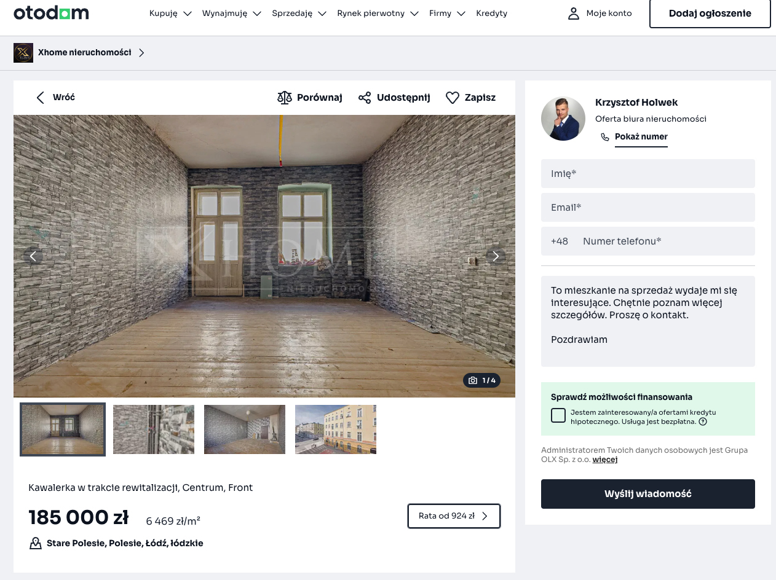Open the Xhome nieruchomości agency logo

click(23, 53)
